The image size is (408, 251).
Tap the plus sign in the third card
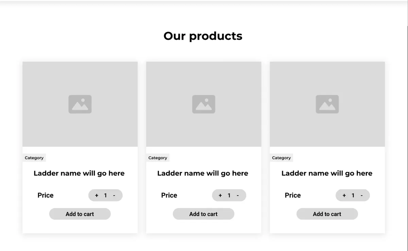pos(344,195)
